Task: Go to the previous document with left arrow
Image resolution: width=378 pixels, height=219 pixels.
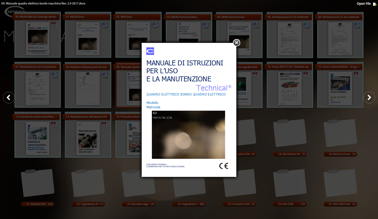Action: 9,98
